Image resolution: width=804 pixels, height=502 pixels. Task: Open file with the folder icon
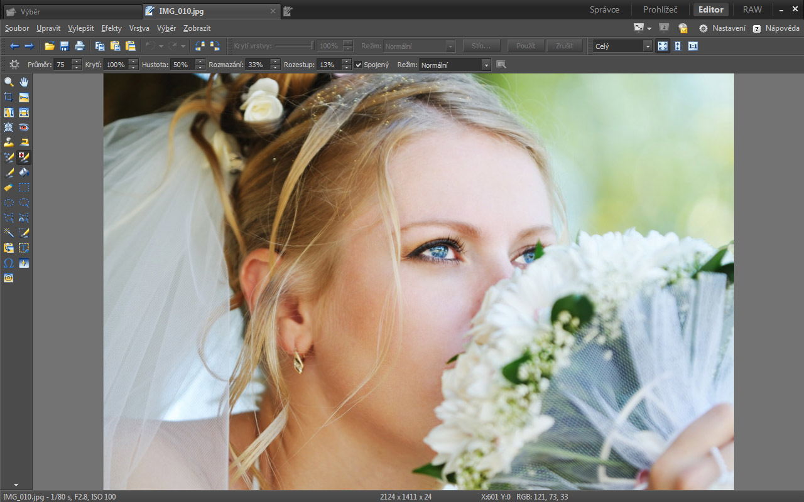point(49,46)
